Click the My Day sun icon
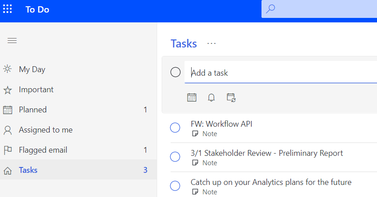Screen dimensions: 377x197 [x=8, y=69]
